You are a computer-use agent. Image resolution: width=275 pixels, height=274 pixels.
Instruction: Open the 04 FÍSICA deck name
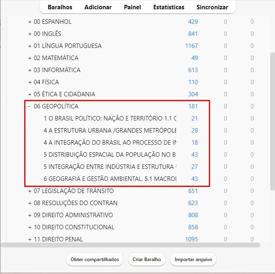(x=46, y=82)
